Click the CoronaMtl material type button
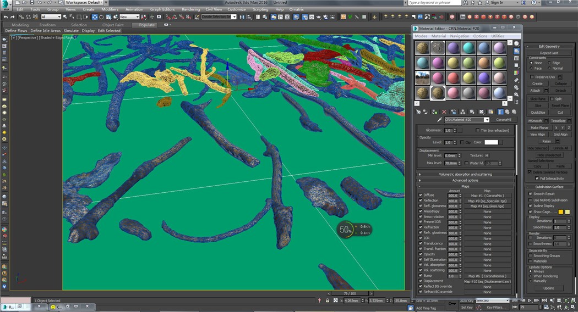The width and height of the screenshot is (578, 312). [x=504, y=120]
